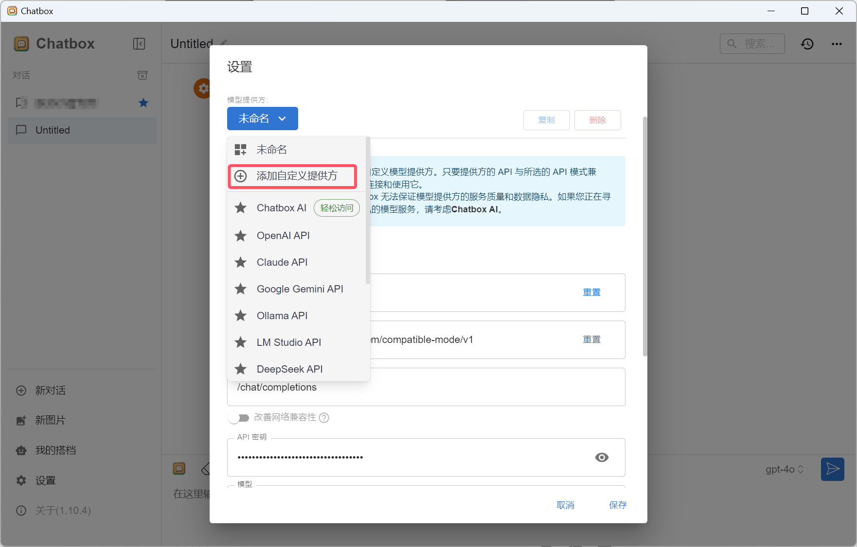This screenshot has width=857, height=547.
Task: Toggle the 改善网络兼容性 switch
Action: (x=239, y=418)
